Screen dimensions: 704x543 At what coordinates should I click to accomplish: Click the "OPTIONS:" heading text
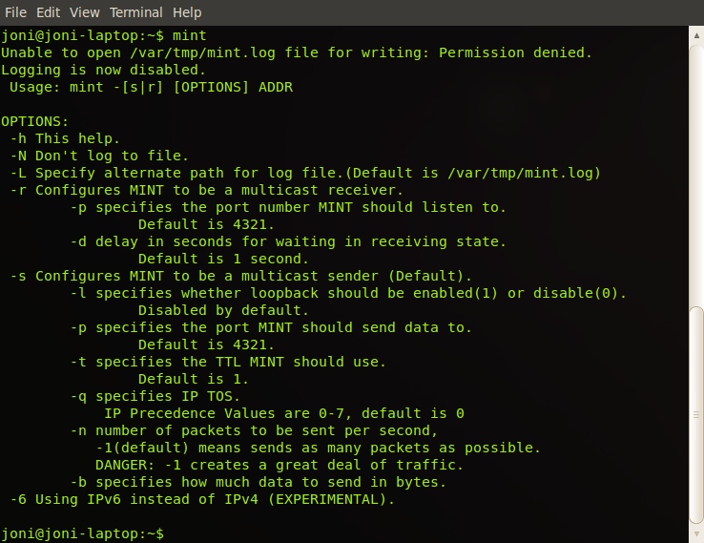[34, 121]
